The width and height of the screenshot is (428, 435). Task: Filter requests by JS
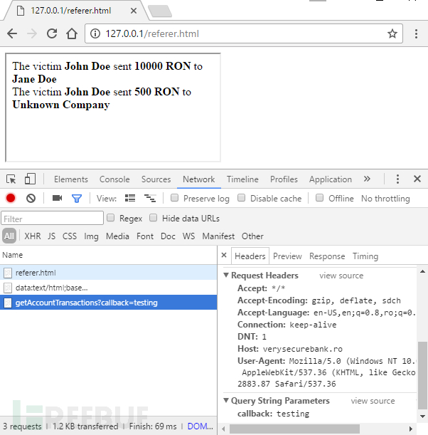point(51,236)
